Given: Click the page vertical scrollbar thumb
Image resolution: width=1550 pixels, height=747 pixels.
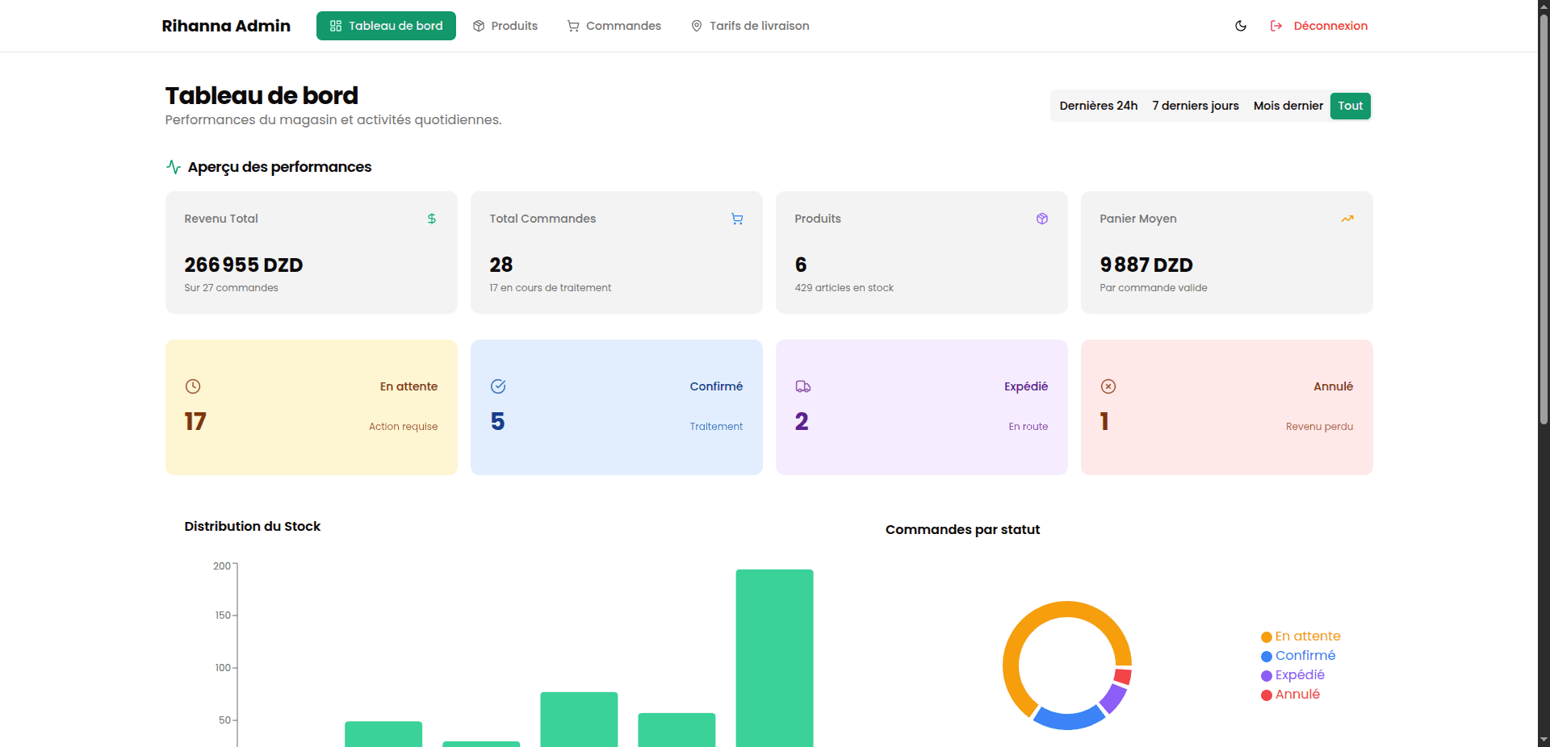Looking at the screenshot, I should pyautogui.click(x=1544, y=218).
